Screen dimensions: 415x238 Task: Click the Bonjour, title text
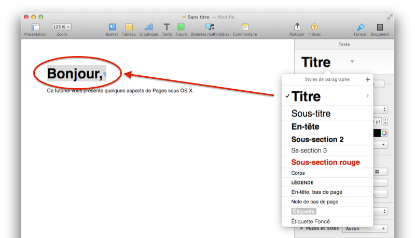[75, 74]
